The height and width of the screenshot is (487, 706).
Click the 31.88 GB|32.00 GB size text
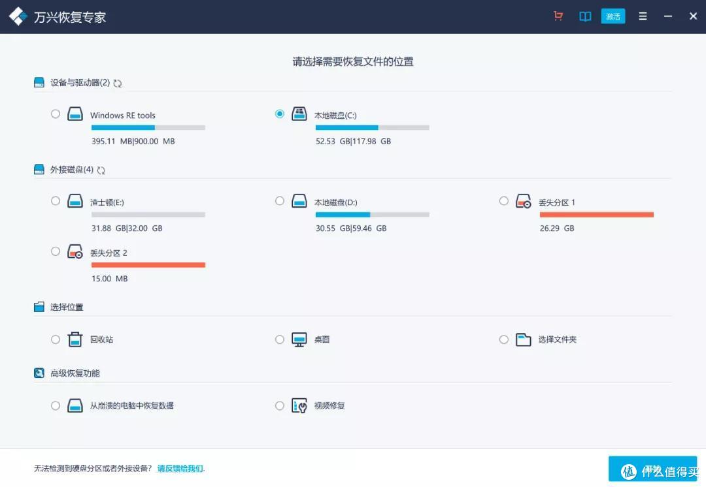pyautogui.click(x=127, y=228)
